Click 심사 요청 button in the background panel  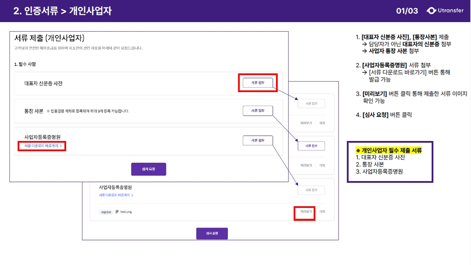click(x=212, y=233)
